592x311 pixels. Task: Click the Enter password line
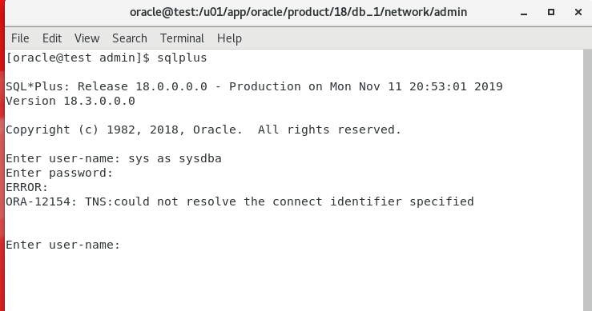59,173
